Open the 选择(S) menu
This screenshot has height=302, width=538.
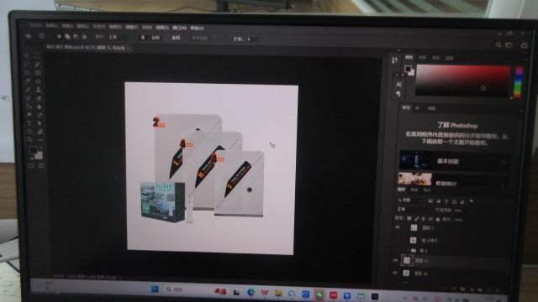click(x=115, y=27)
